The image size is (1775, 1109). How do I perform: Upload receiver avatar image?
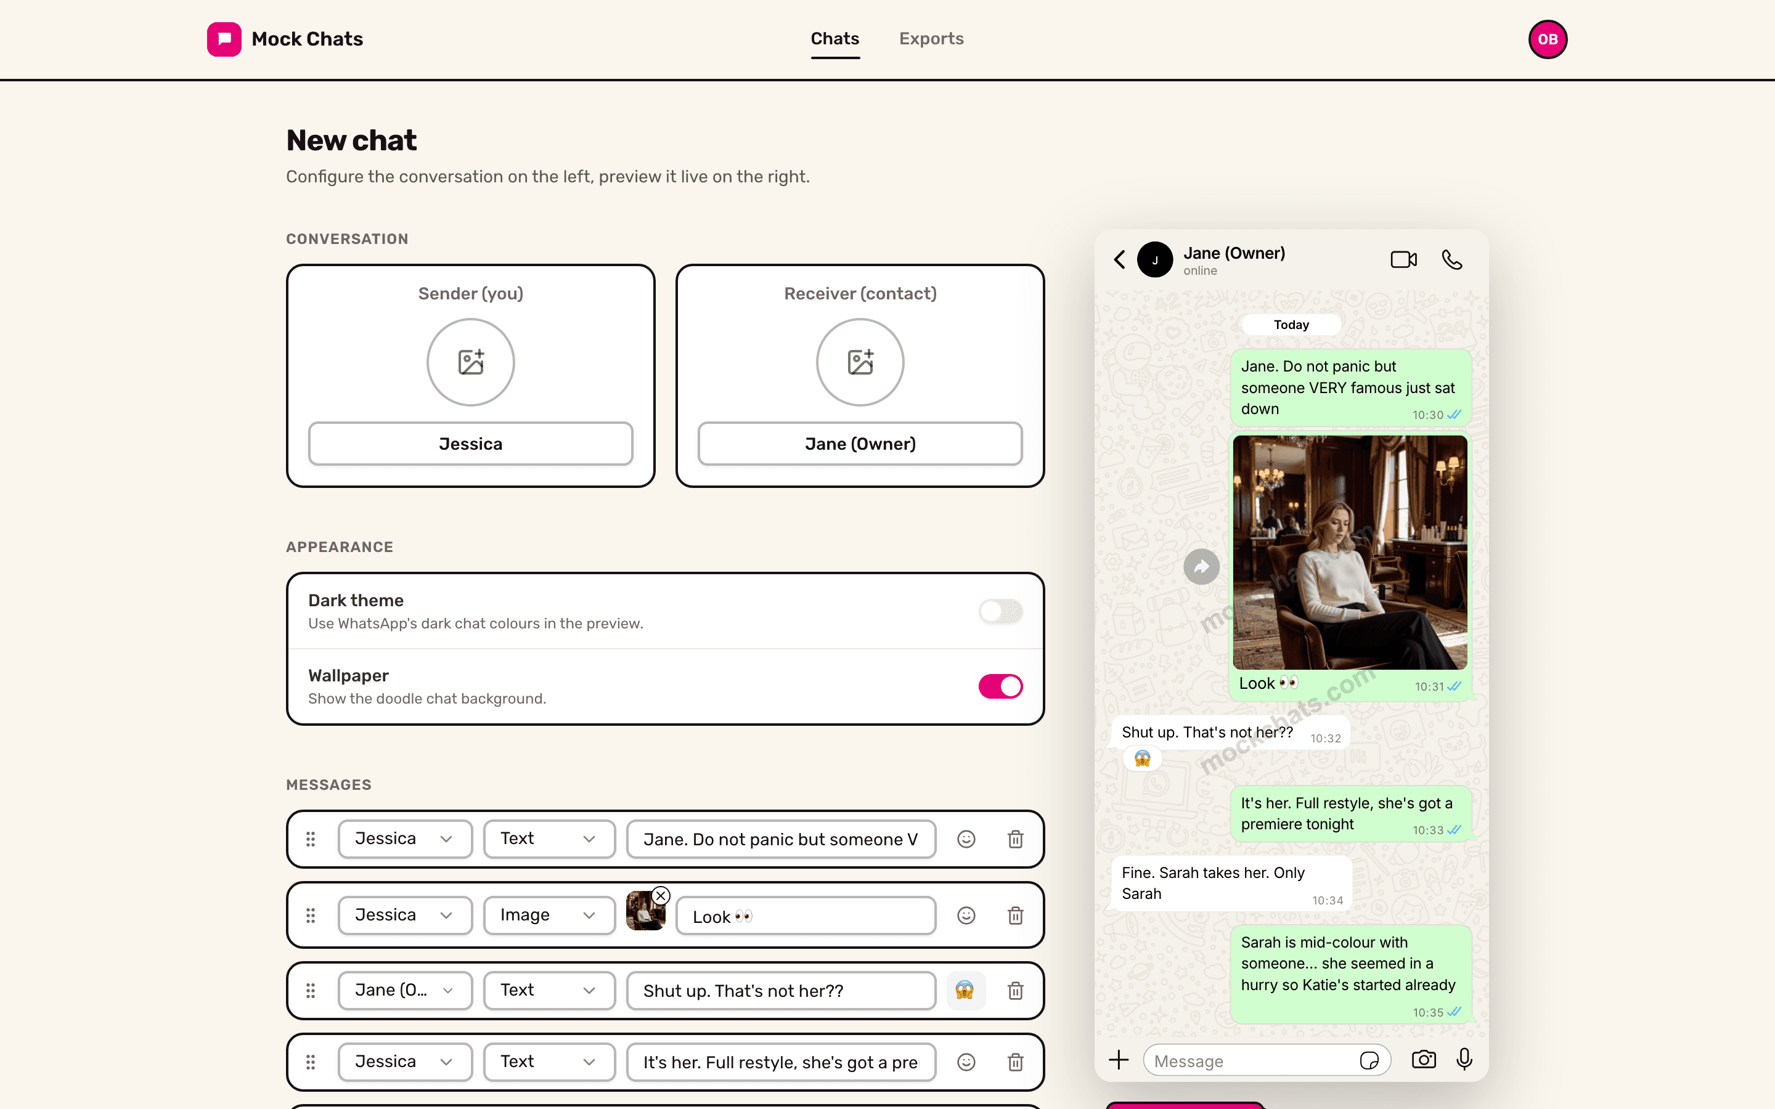[x=860, y=362]
